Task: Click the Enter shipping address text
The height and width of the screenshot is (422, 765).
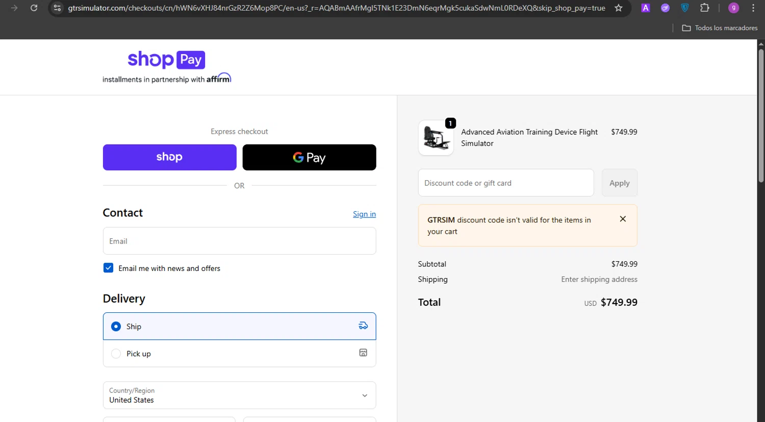Action: pyautogui.click(x=599, y=280)
